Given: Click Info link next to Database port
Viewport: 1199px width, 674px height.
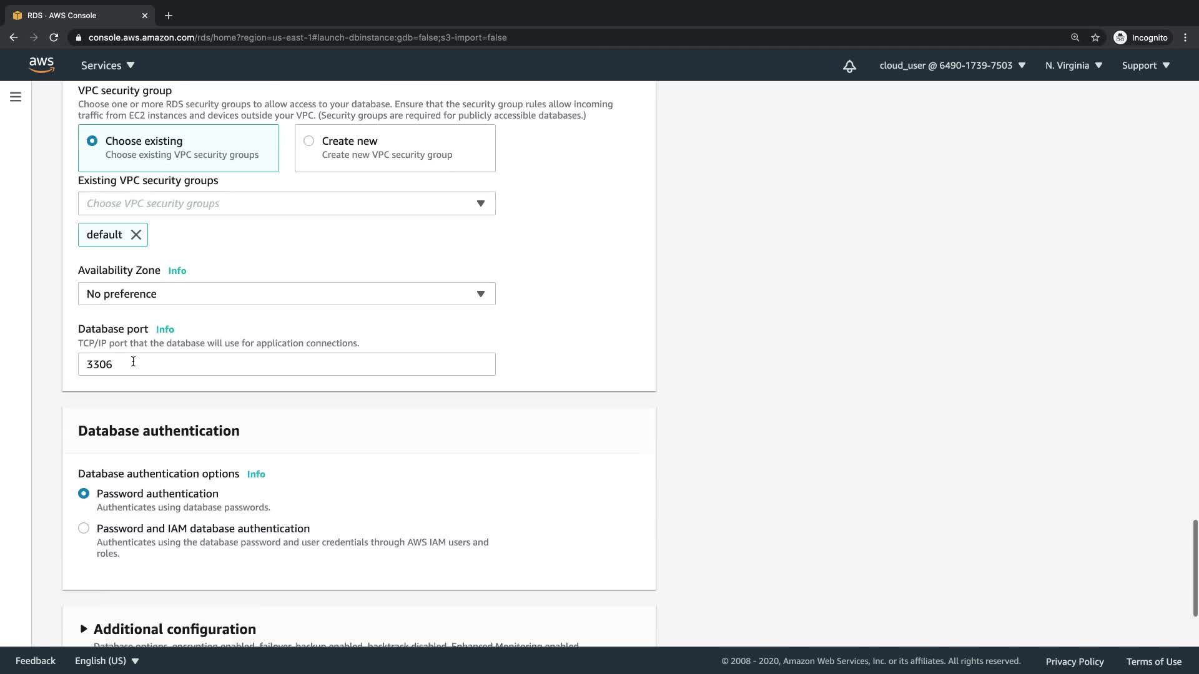Looking at the screenshot, I should pyautogui.click(x=165, y=330).
